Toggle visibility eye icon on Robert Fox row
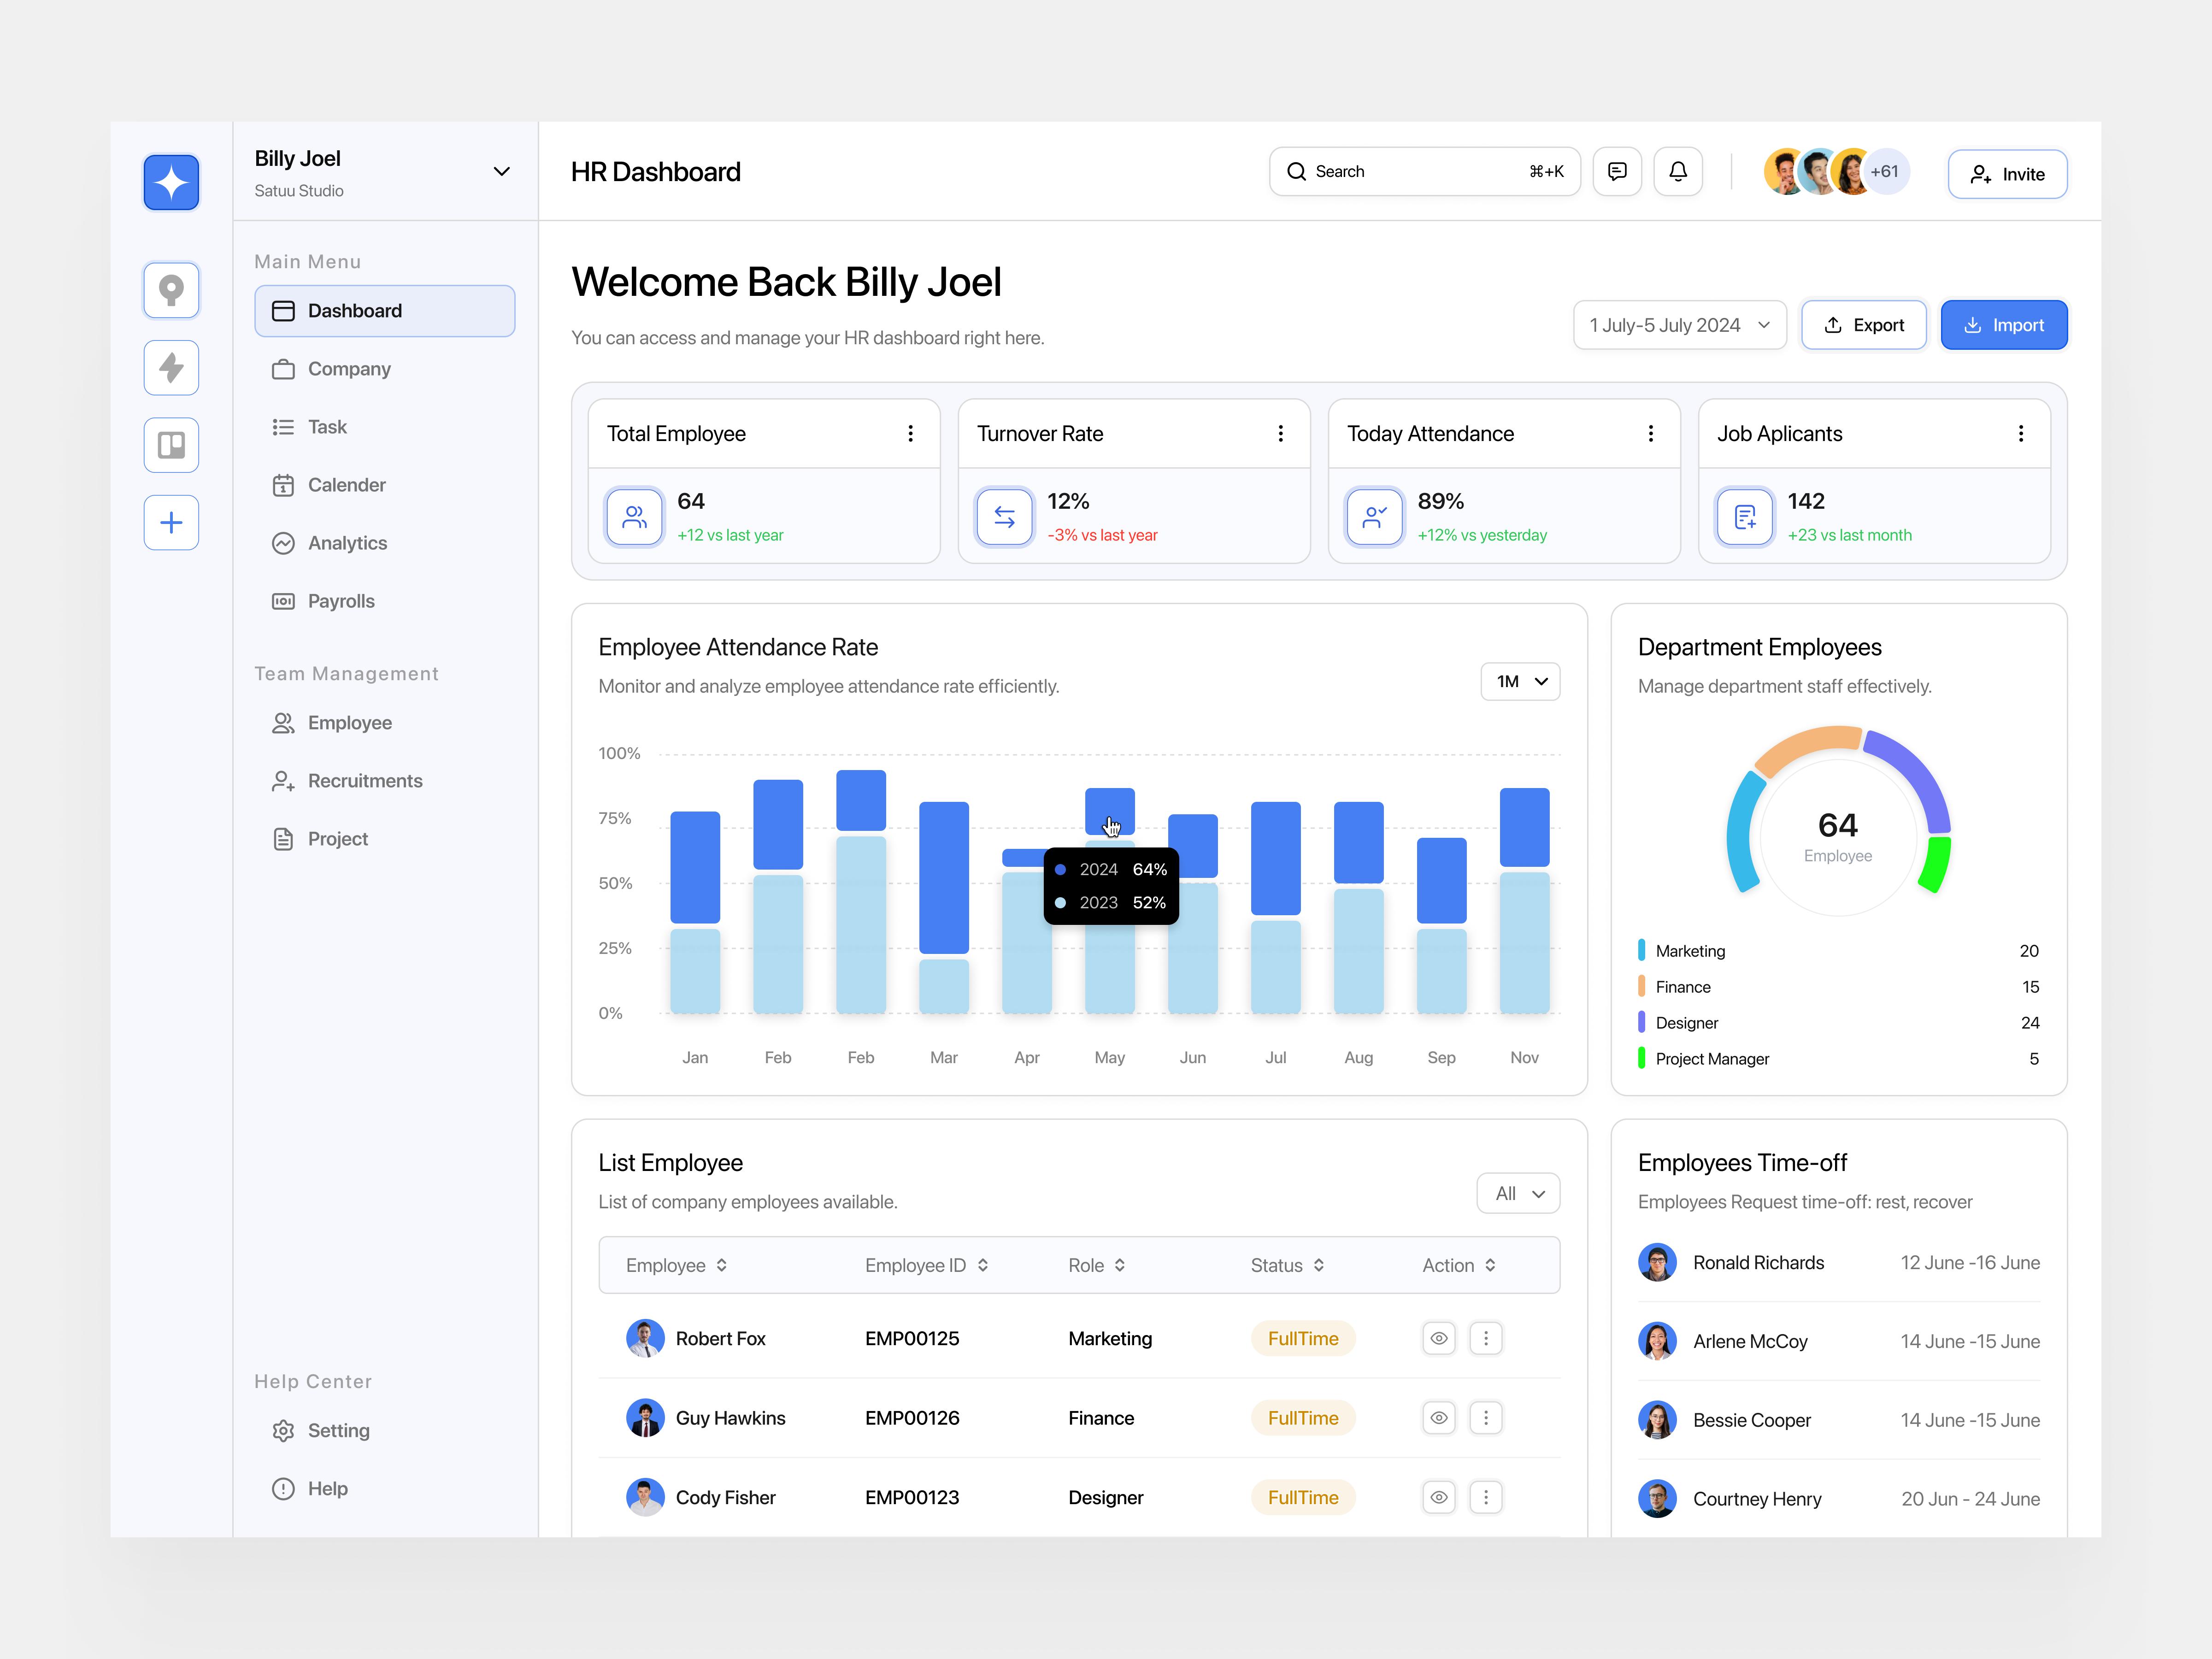 tap(1439, 1338)
